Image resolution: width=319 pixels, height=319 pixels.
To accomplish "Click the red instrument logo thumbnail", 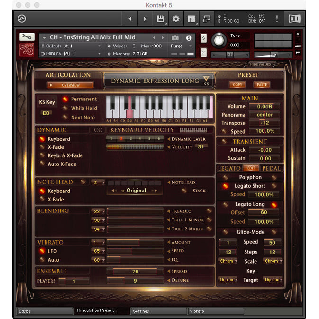I will point(27,49).
